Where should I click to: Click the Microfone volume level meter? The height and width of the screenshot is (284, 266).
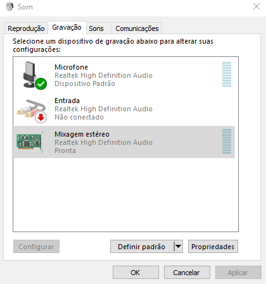tap(227, 74)
